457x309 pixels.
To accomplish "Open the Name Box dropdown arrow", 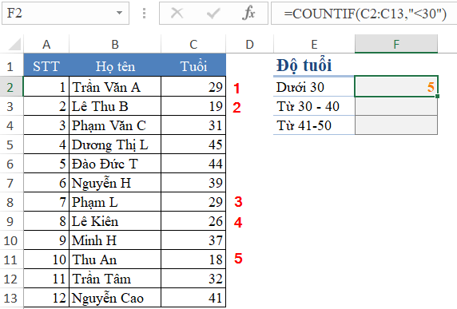I will [119, 13].
